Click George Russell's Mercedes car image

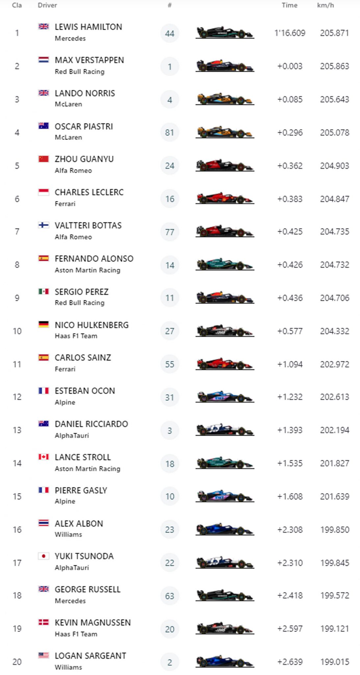pos(224,595)
